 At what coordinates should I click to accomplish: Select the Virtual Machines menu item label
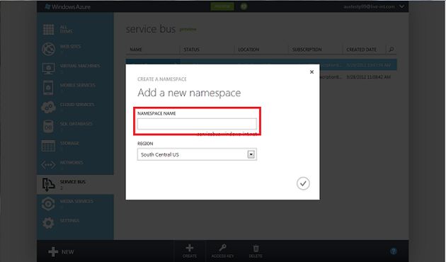coord(80,66)
